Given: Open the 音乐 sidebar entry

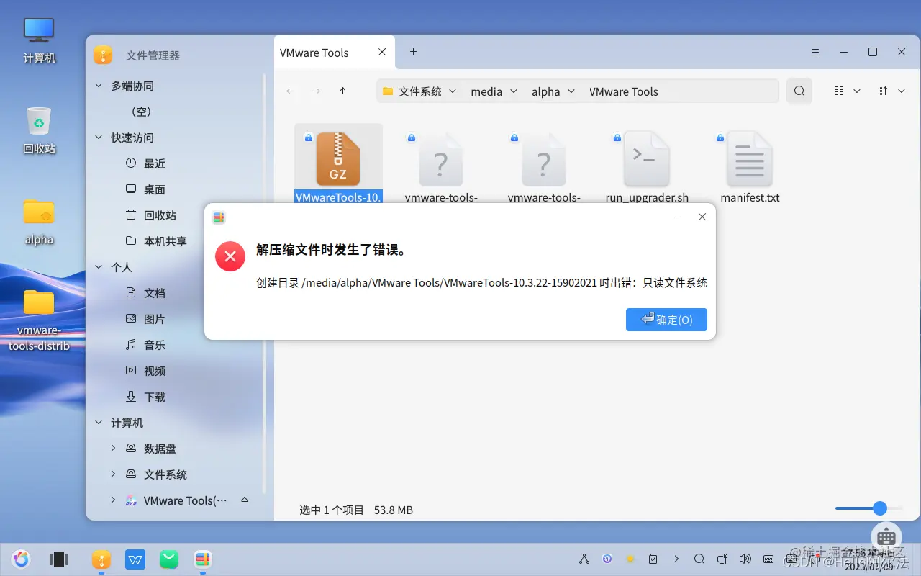Looking at the screenshot, I should click(153, 344).
